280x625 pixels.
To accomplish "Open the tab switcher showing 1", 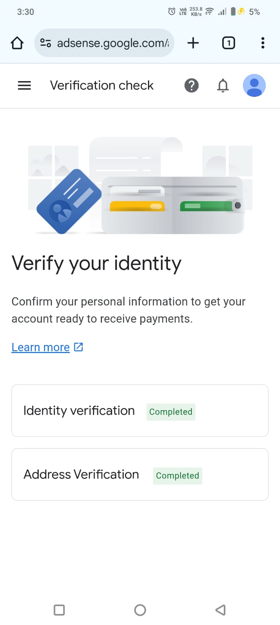I will click(228, 43).
